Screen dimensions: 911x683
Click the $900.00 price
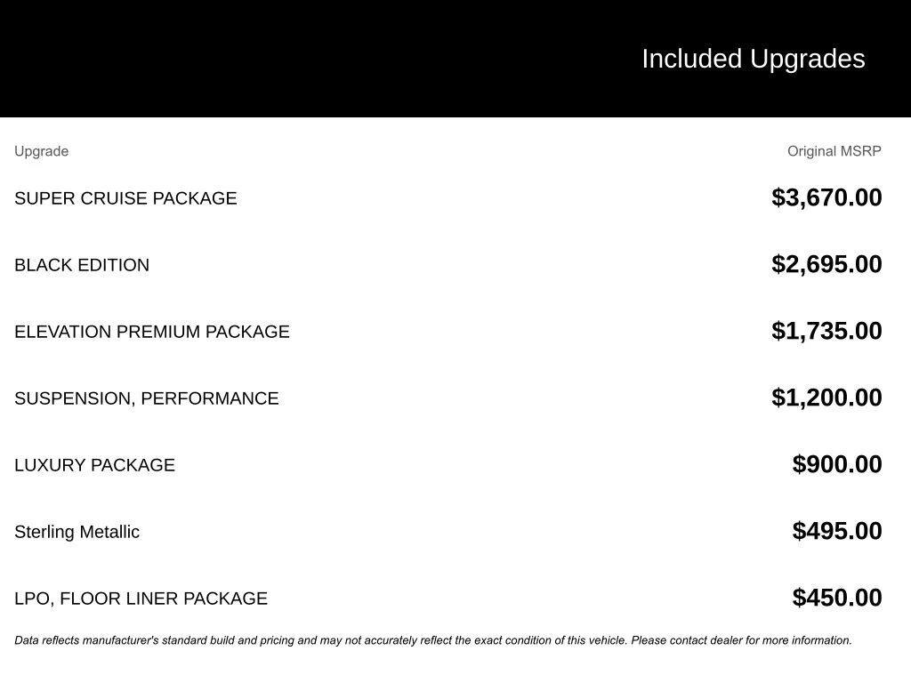click(x=837, y=464)
